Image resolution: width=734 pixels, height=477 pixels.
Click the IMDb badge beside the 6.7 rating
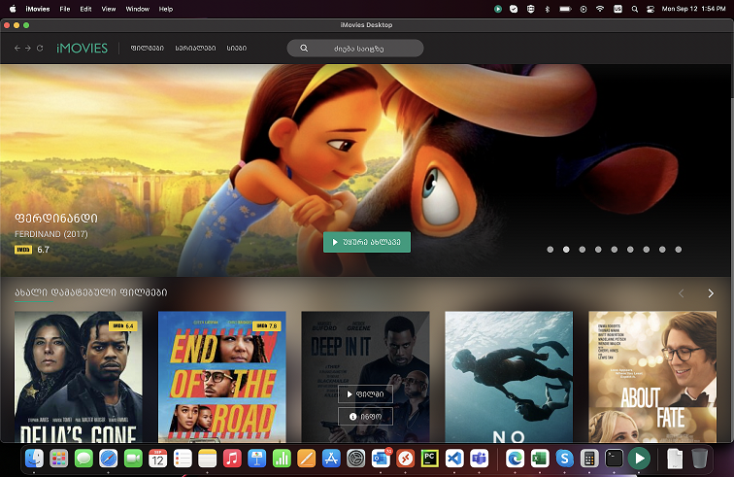click(23, 250)
